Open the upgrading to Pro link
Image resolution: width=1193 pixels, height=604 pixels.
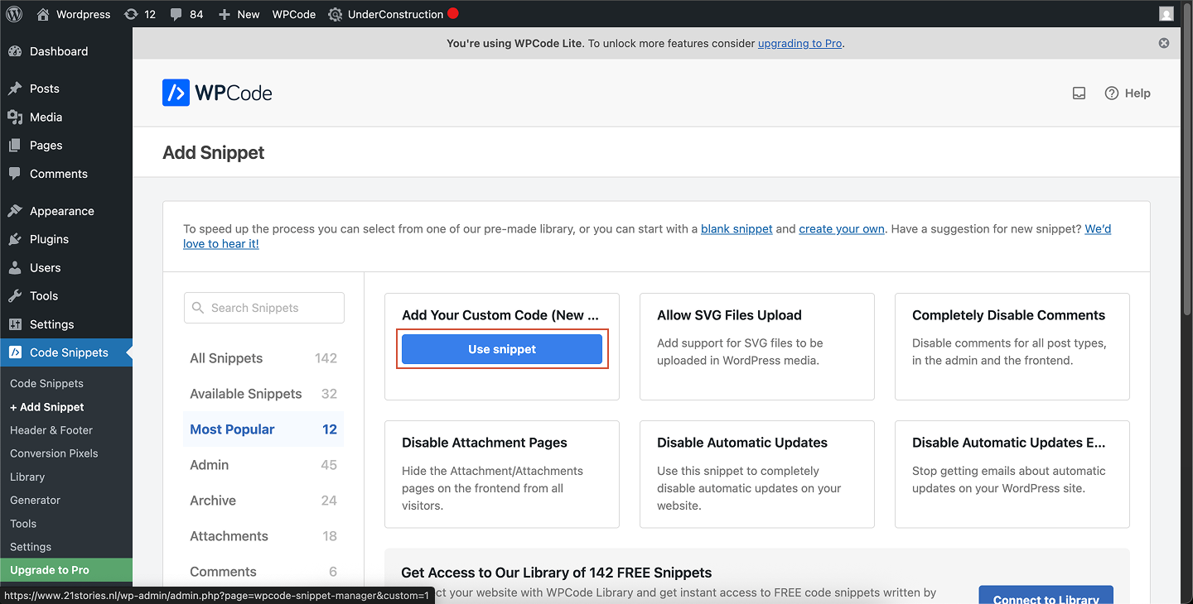coord(799,43)
